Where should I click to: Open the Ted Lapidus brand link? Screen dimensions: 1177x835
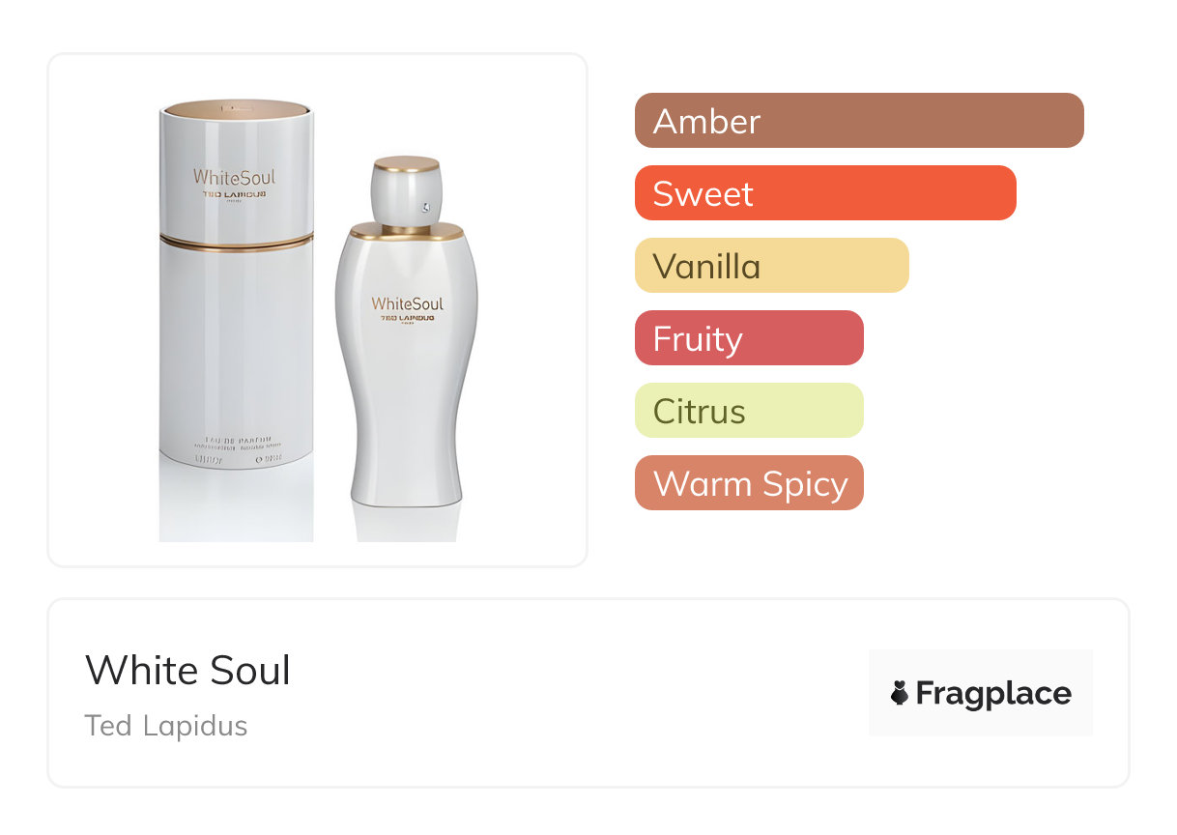pos(166,726)
